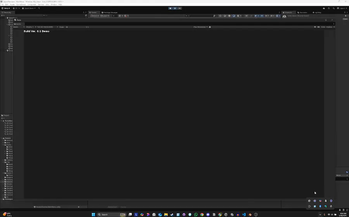Image resolution: width=349 pixels, height=217 pixels.
Task: Open the Help menu
Action: (x=60, y=4)
